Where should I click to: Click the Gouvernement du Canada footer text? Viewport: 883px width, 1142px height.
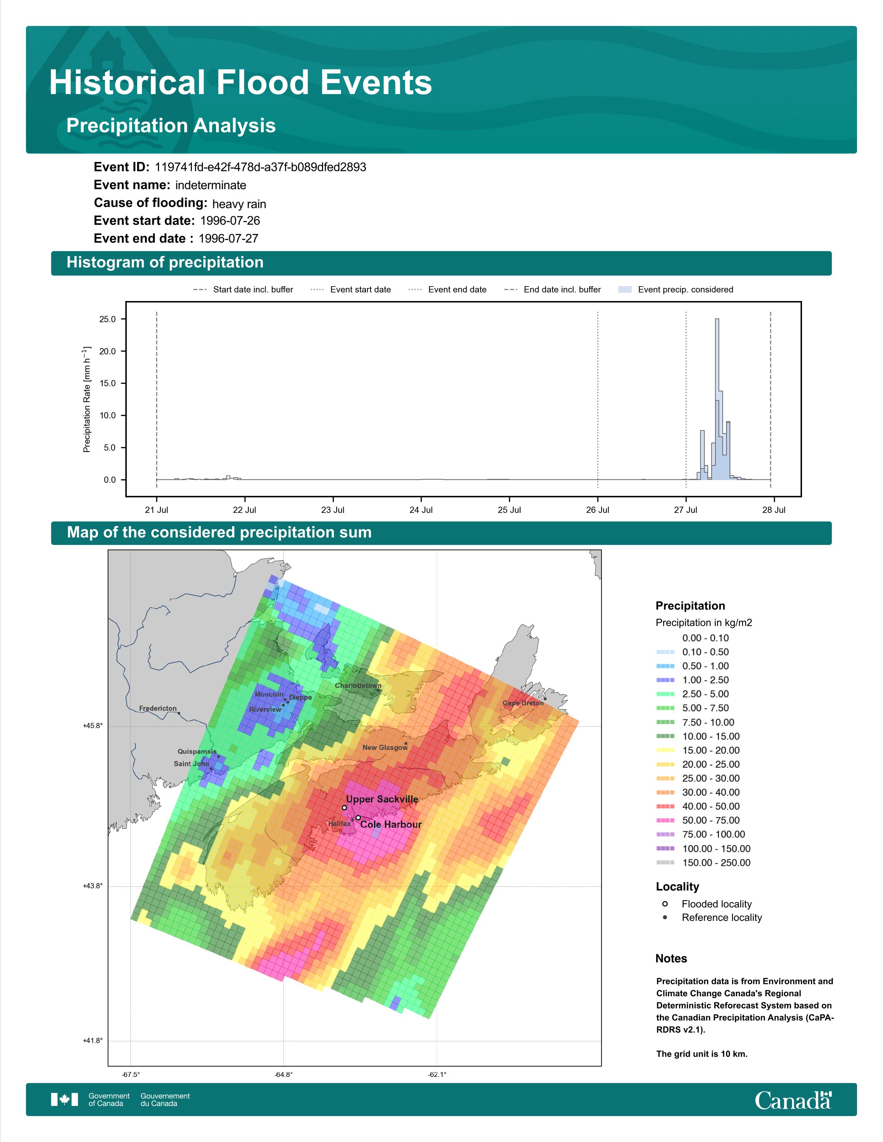click(x=165, y=1100)
